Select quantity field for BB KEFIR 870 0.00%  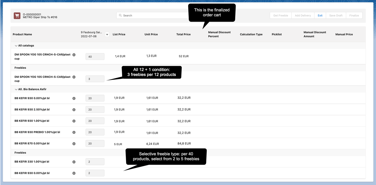(95, 144)
